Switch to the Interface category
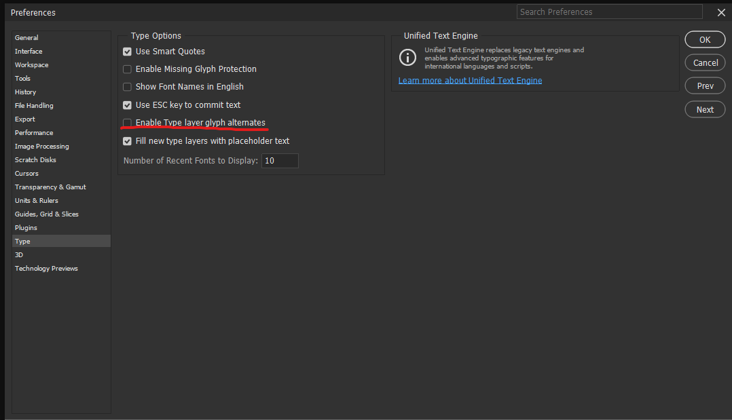Image resolution: width=732 pixels, height=420 pixels. 29,52
